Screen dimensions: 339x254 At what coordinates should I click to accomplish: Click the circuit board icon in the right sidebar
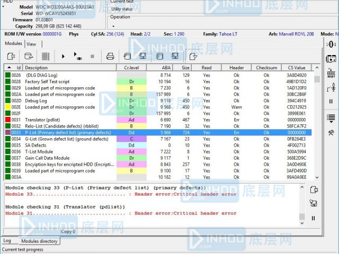[x=331, y=59]
